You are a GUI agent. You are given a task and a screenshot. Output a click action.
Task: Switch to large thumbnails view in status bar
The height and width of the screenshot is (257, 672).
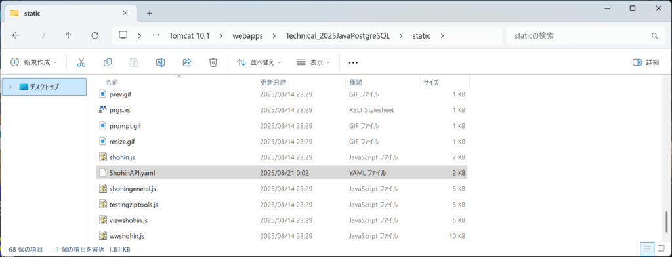(660, 248)
